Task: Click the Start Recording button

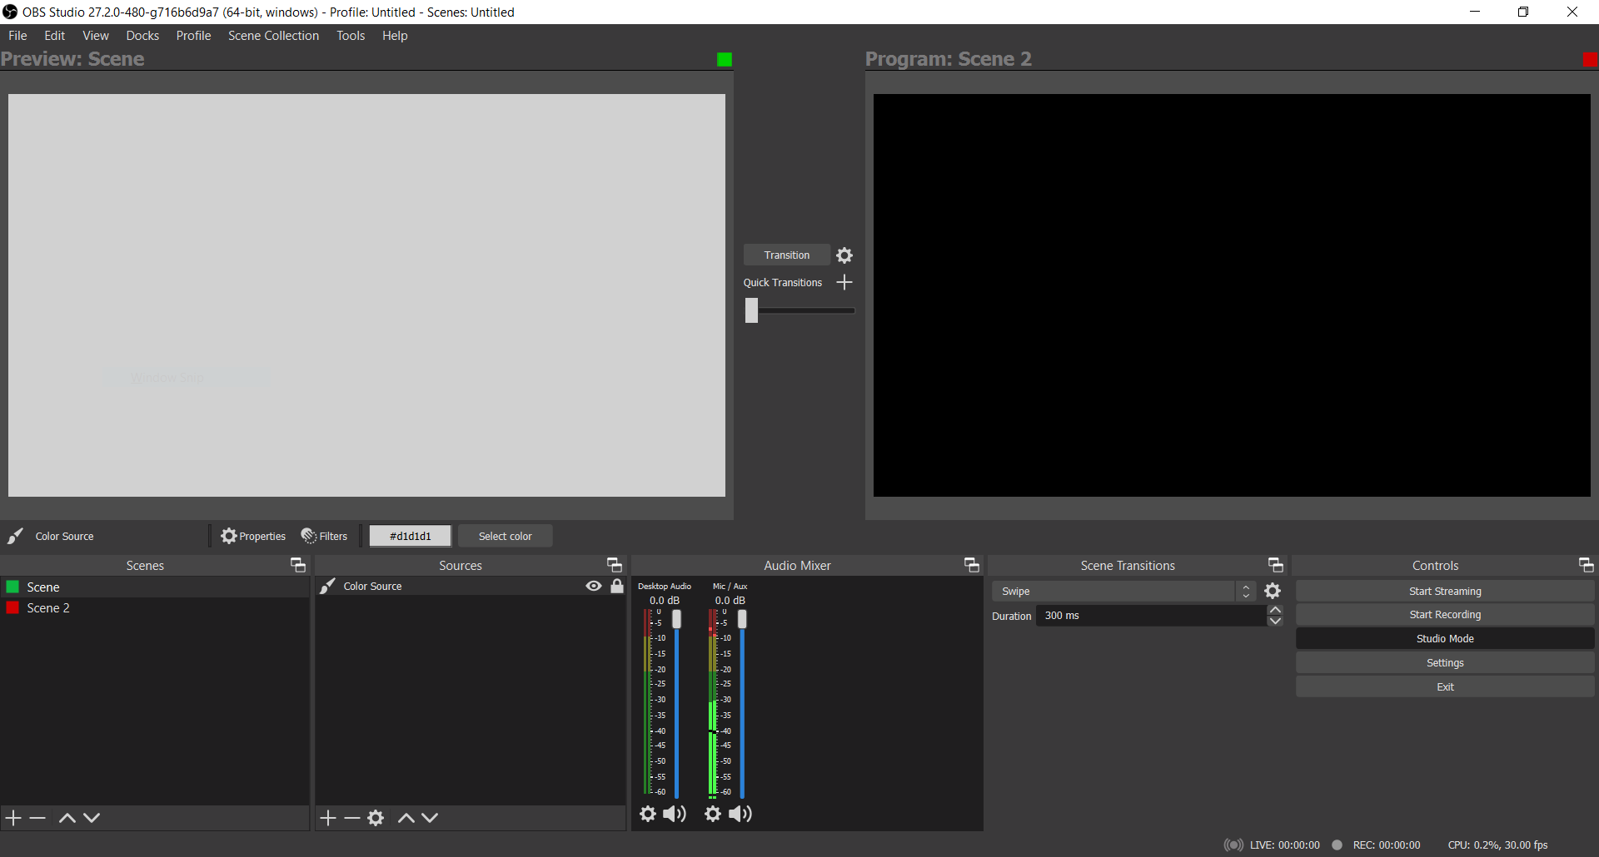Action: click(x=1444, y=614)
